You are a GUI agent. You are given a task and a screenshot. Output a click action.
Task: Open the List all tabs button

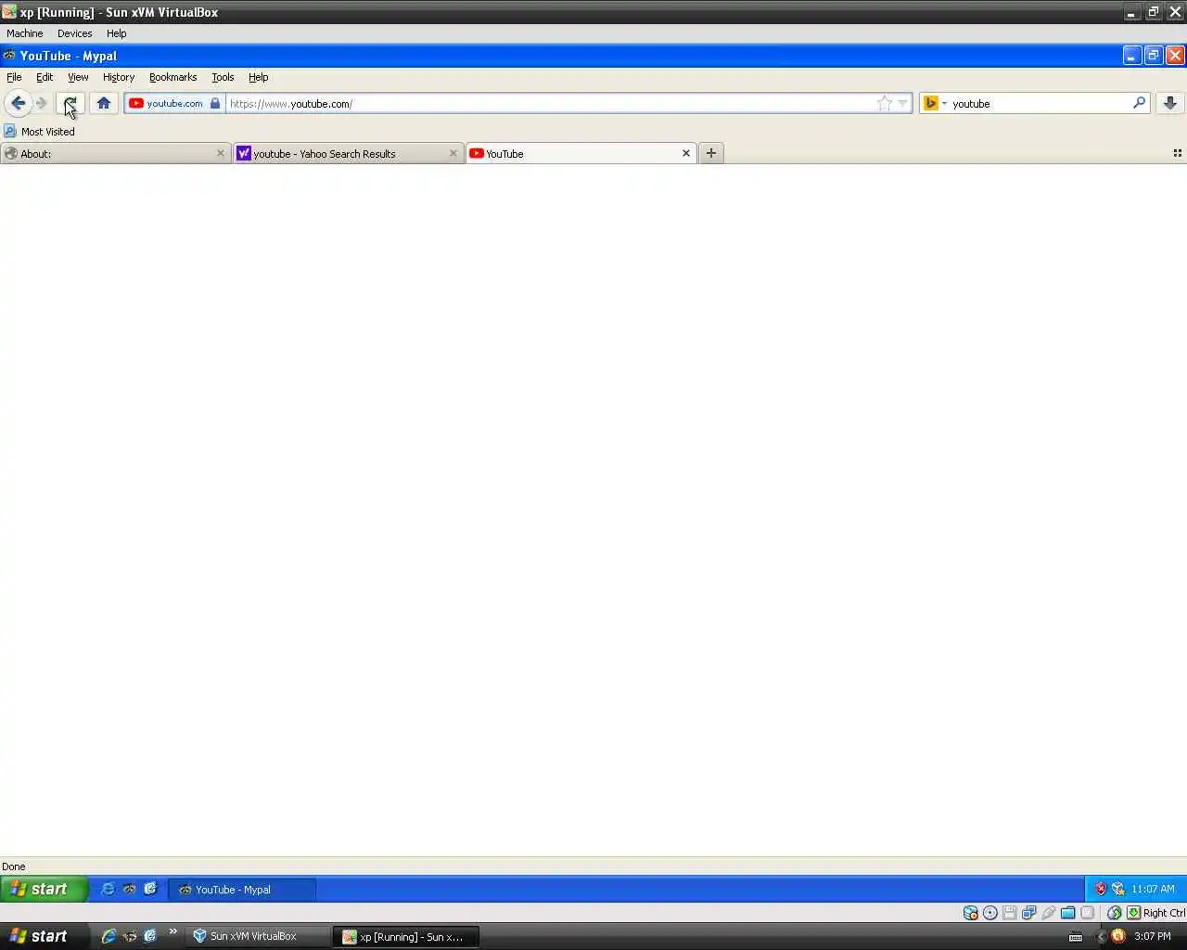point(1178,153)
